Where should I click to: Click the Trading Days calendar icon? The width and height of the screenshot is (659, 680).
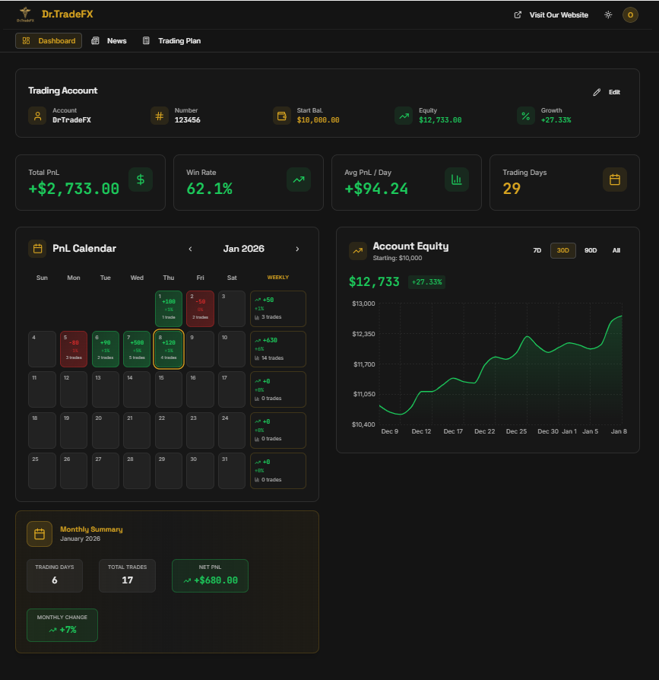[x=615, y=180]
